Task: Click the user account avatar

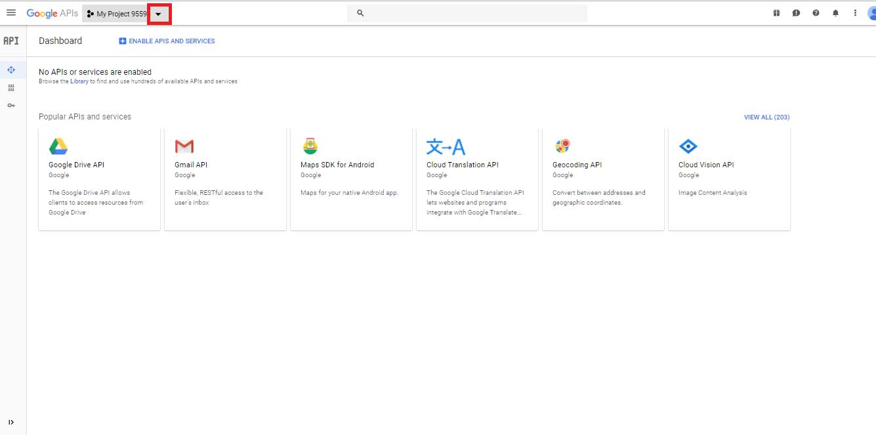Action: (x=871, y=13)
